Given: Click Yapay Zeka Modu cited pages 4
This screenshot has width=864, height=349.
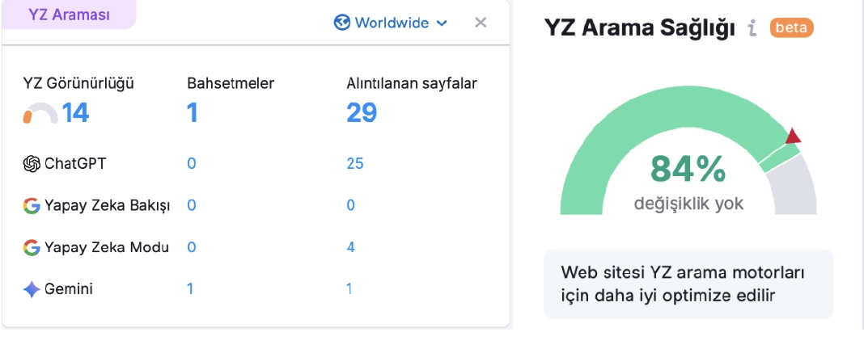Looking at the screenshot, I should (x=351, y=247).
